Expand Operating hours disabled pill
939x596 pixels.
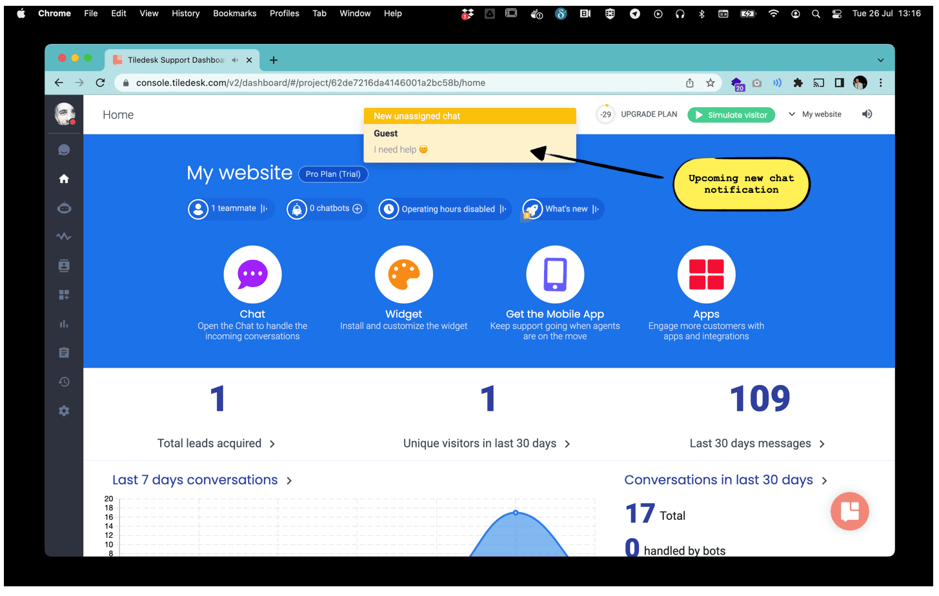tap(444, 209)
